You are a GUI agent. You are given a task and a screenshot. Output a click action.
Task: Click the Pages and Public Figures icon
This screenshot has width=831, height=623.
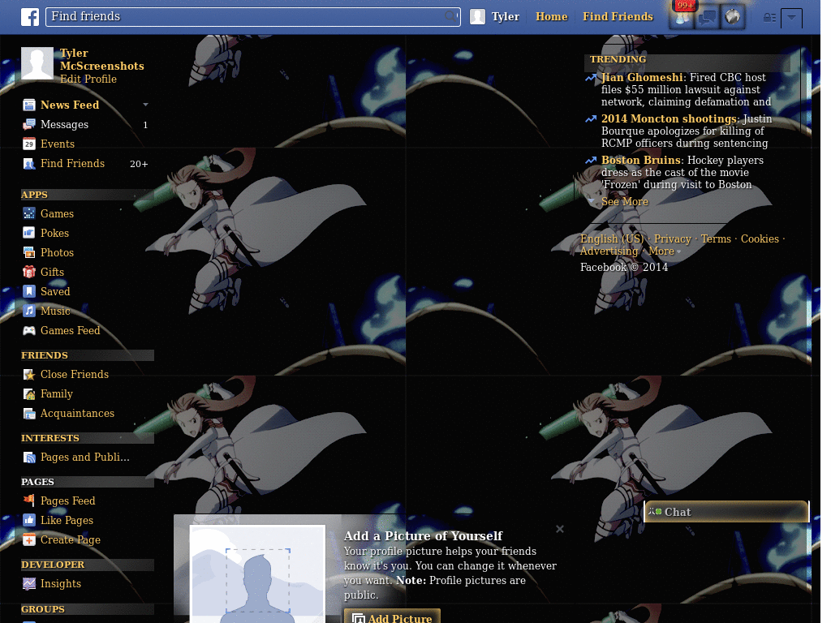29,458
